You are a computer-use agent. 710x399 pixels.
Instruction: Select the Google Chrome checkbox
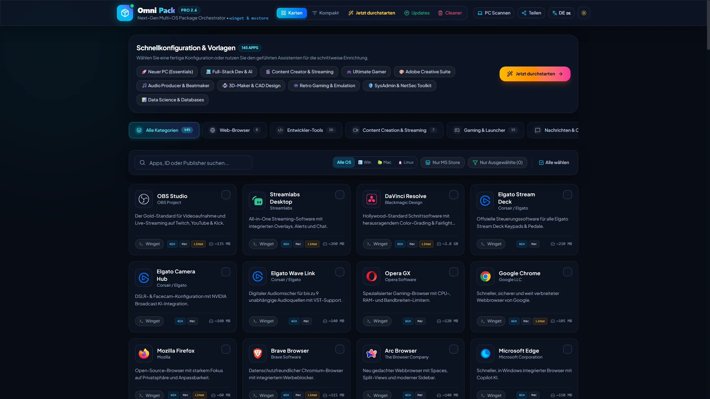[x=568, y=272]
